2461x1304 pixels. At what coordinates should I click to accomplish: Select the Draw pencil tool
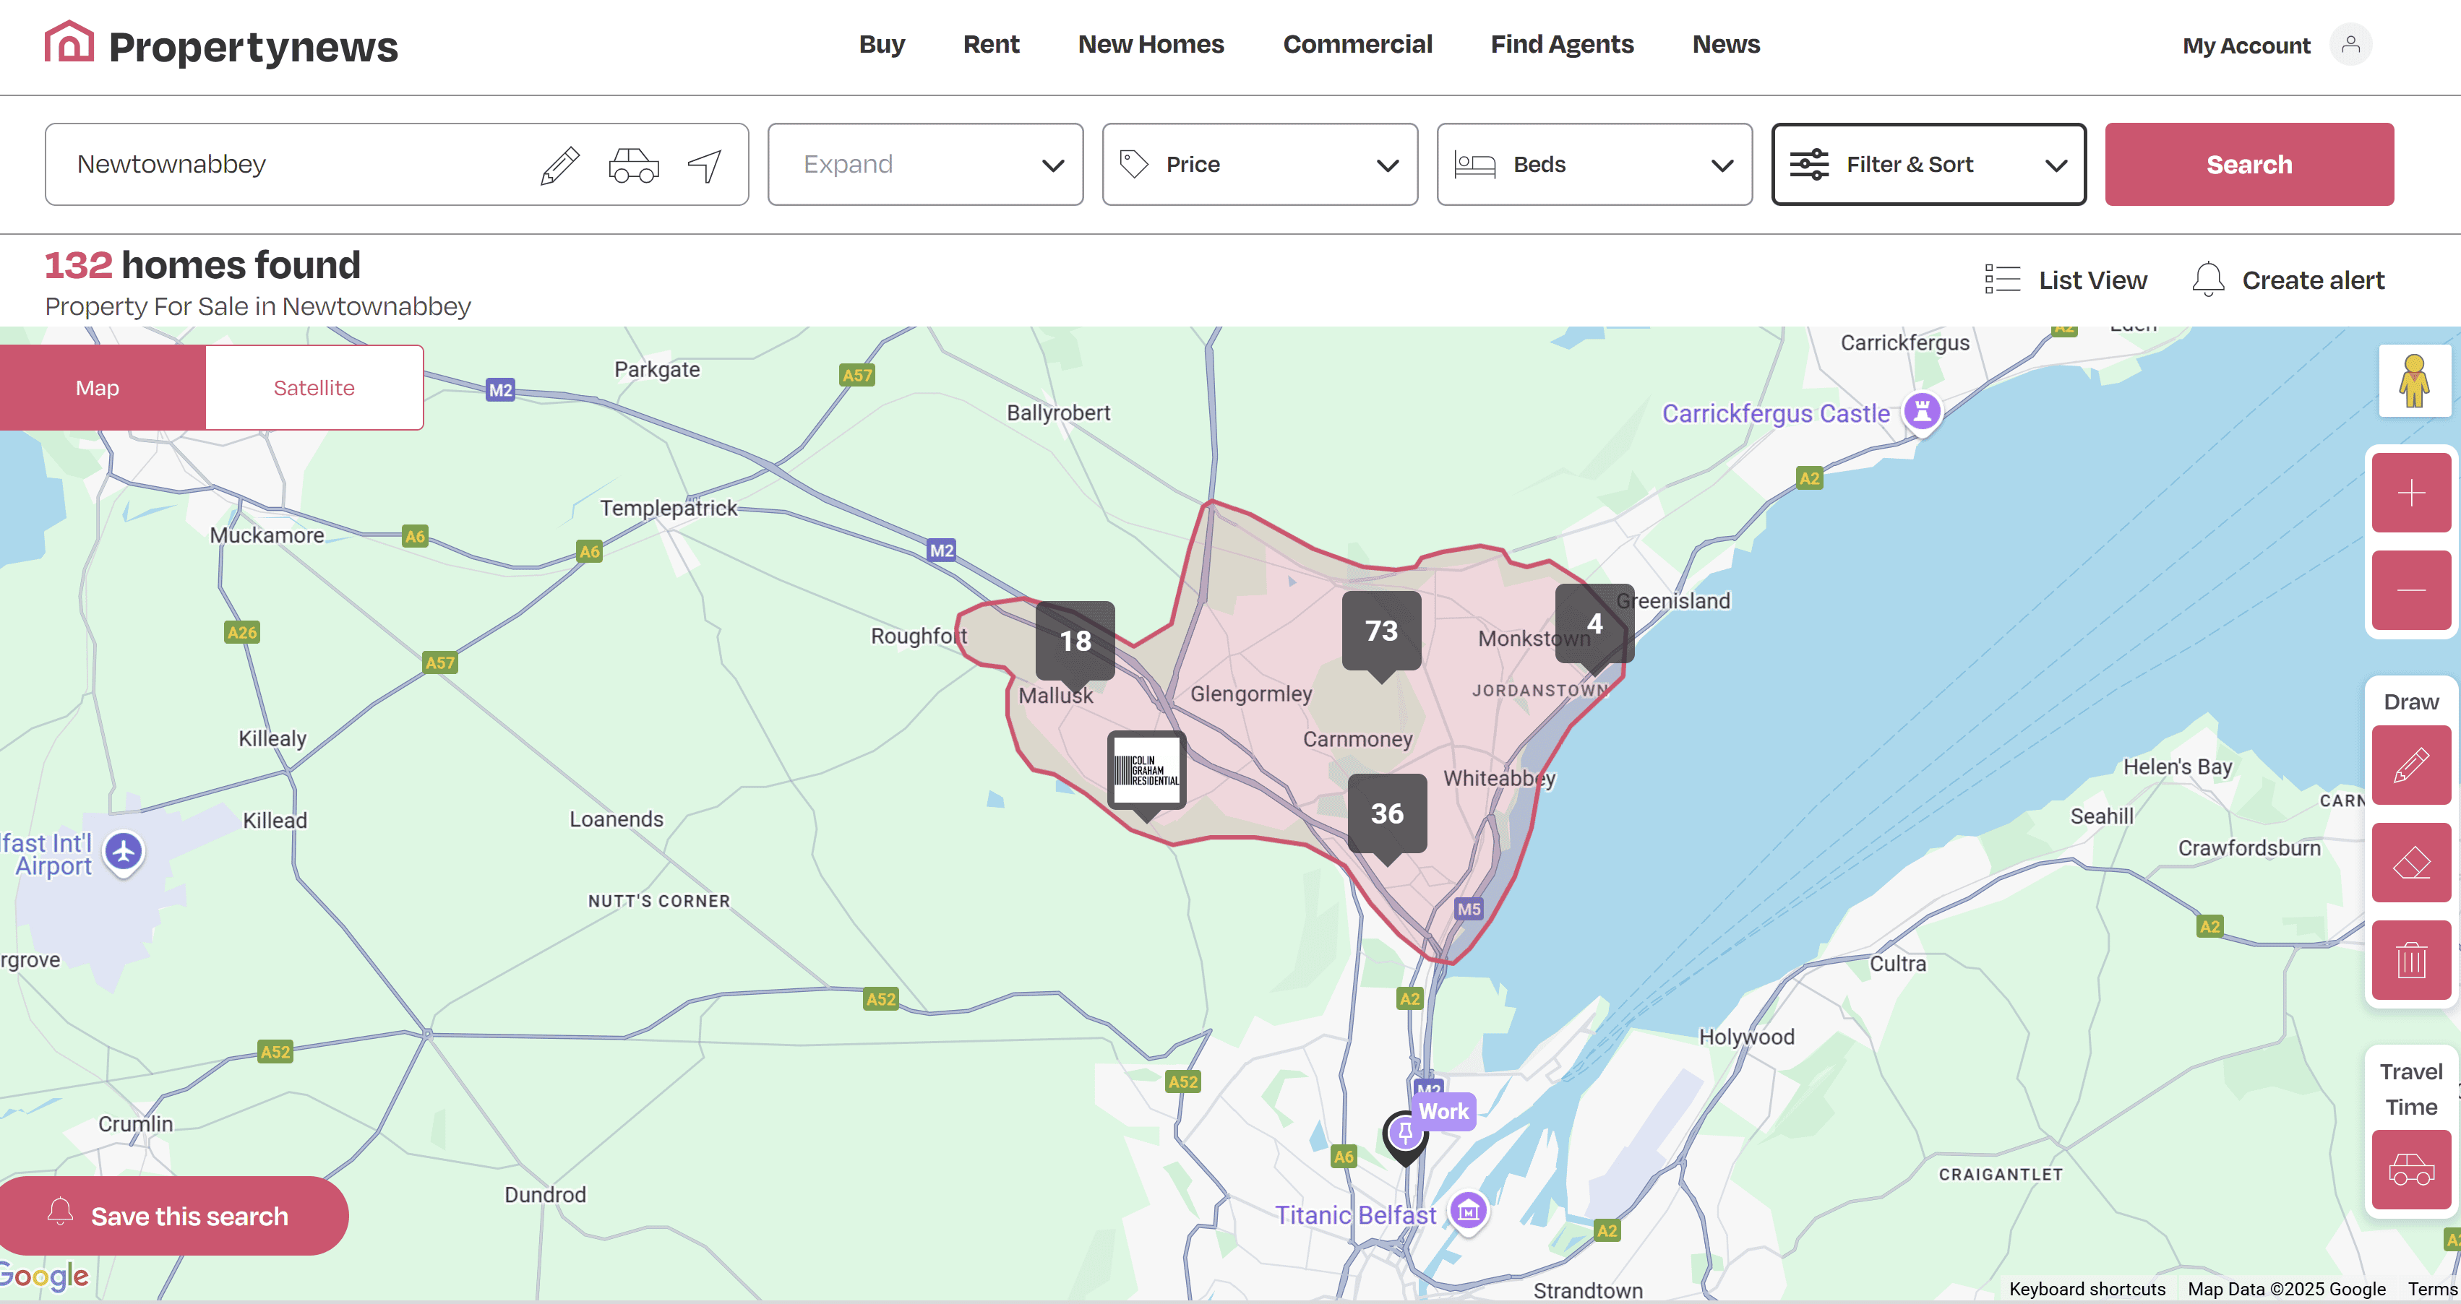(x=2410, y=764)
